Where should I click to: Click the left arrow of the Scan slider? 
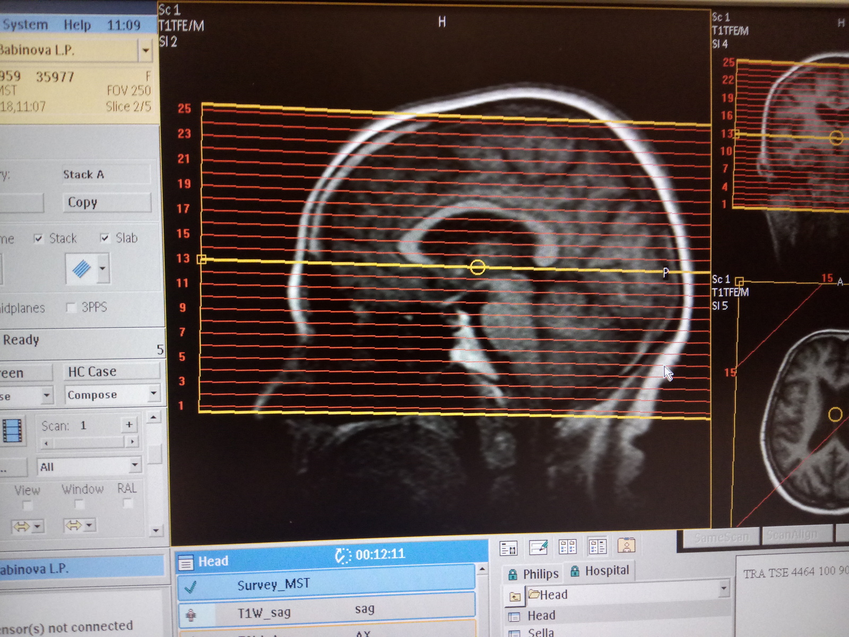click(46, 443)
